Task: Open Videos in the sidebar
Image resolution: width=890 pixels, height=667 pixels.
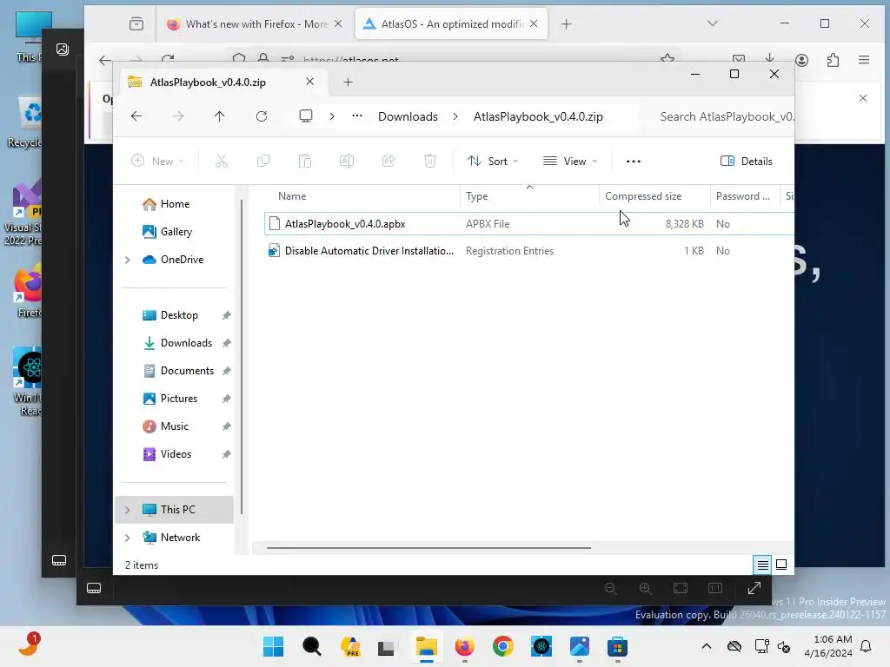Action: pyautogui.click(x=176, y=453)
